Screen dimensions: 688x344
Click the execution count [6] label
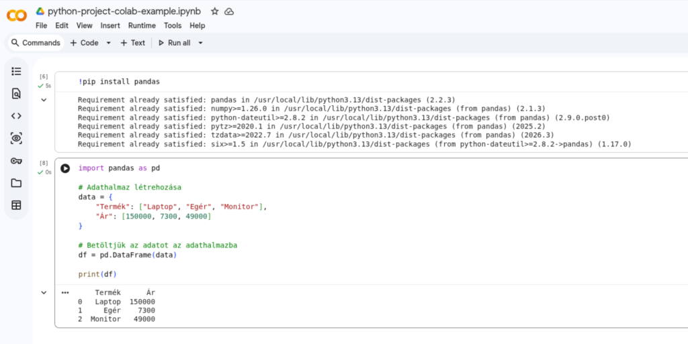click(44, 76)
